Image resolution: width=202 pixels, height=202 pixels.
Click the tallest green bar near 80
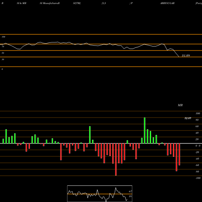click(145, 130)
